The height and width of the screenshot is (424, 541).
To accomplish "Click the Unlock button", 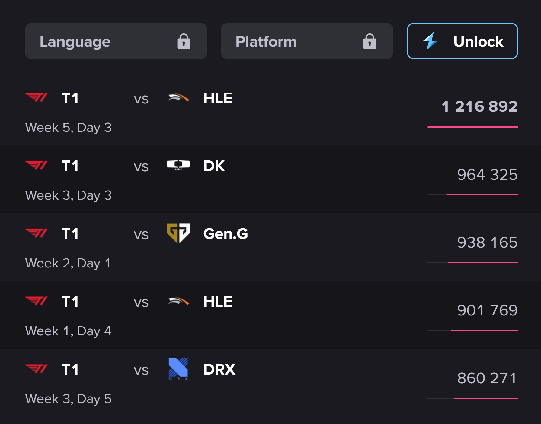I will 463,41.
